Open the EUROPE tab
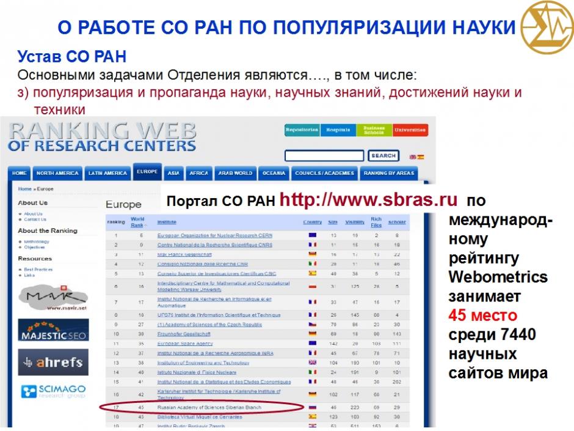This screenshot has height=431, width=574. 147,172
